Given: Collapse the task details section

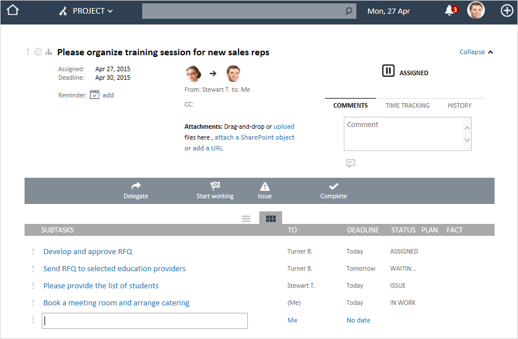Looking at the screenshot, I should coord(476,52).
